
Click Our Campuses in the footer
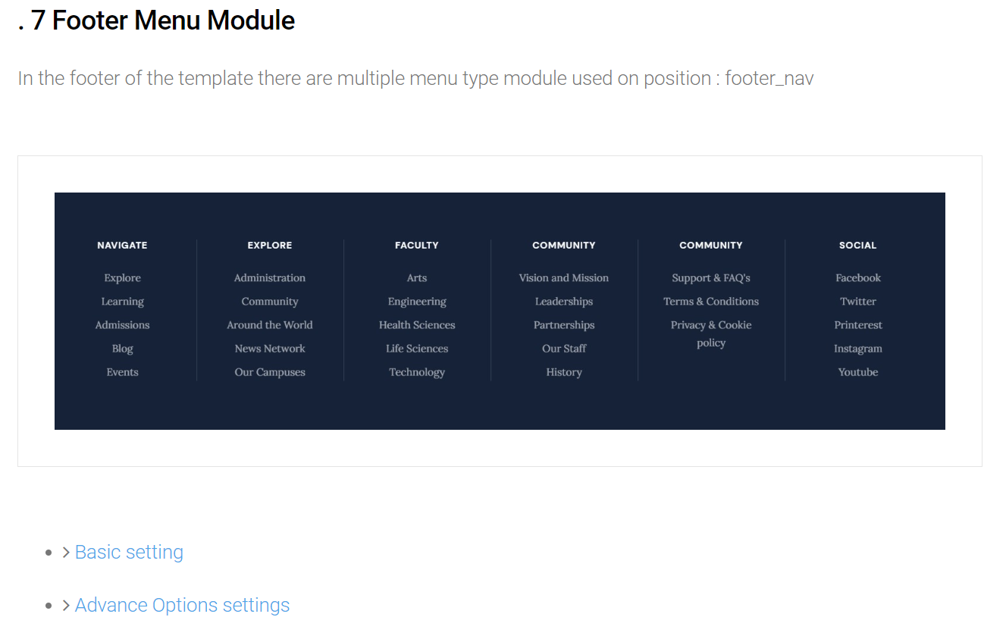coord(270,372)
